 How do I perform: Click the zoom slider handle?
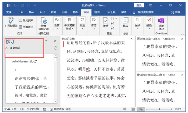click(159, 109)
